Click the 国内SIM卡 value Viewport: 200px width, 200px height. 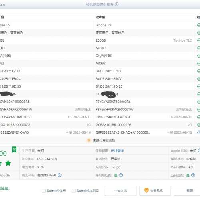pos(46,175)
